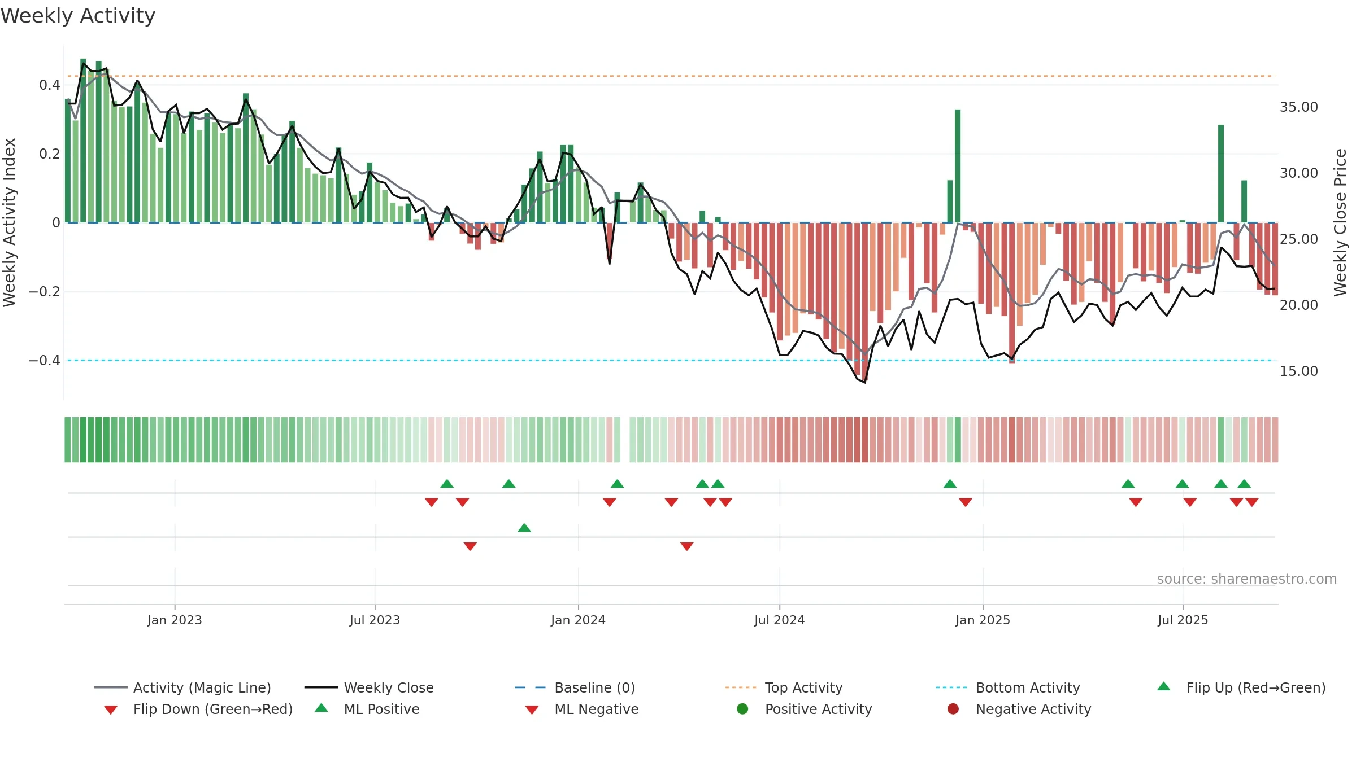Image resolution: width=1356 pixels, height=762 pixels.
Task: Click the Jan 2023 x-axis label
Action: pos(175,620)
